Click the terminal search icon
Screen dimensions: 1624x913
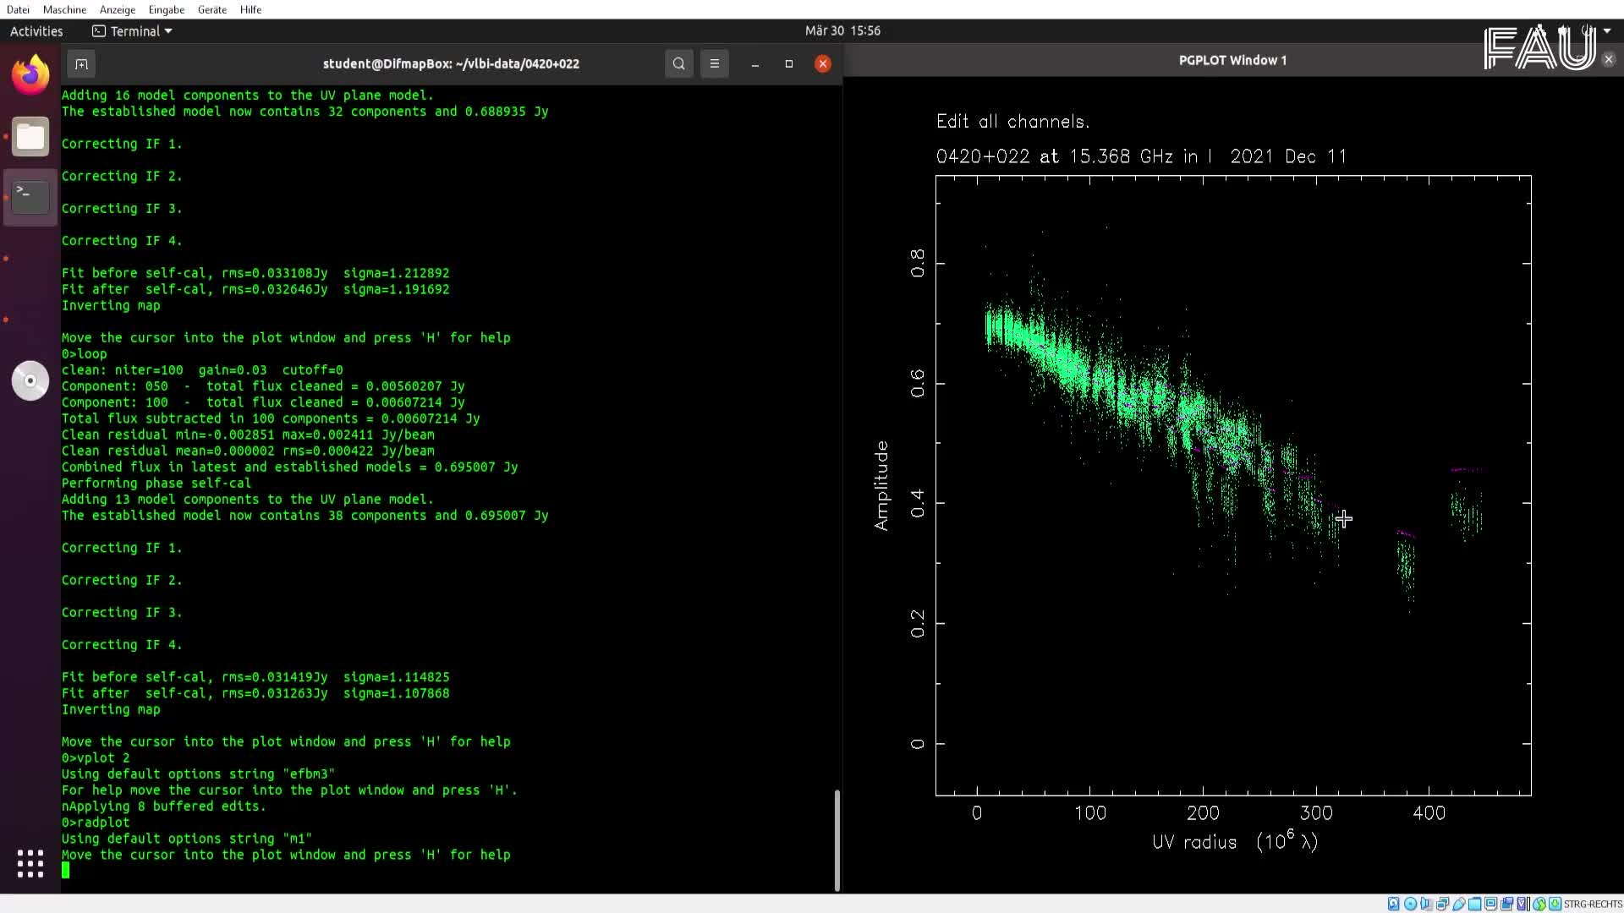[x=678, y=63]
